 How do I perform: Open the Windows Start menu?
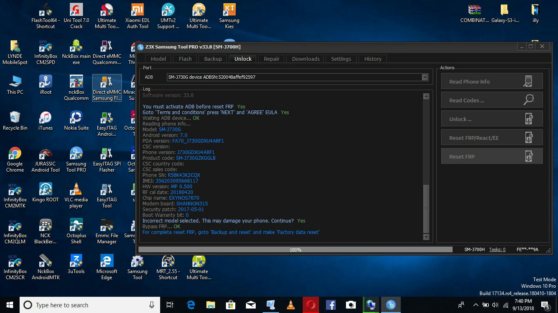tap(10, 305)
